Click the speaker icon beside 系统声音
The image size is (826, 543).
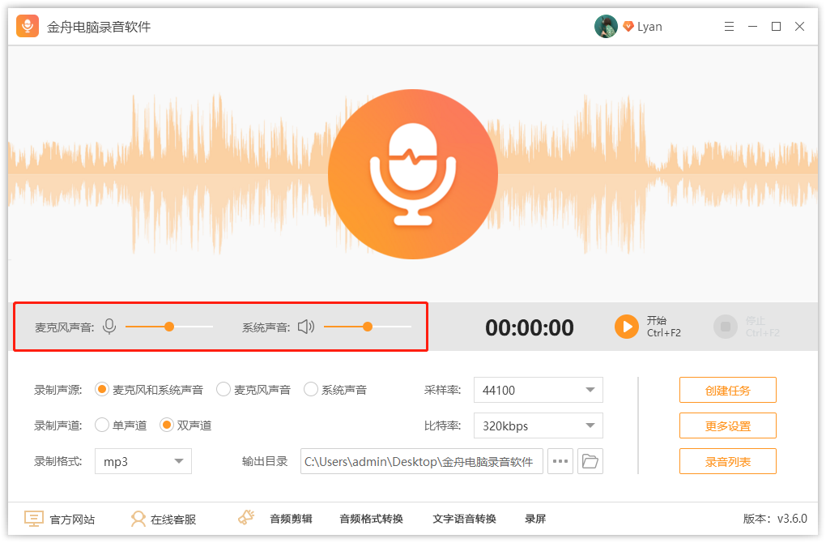click(x=306, y=327)
